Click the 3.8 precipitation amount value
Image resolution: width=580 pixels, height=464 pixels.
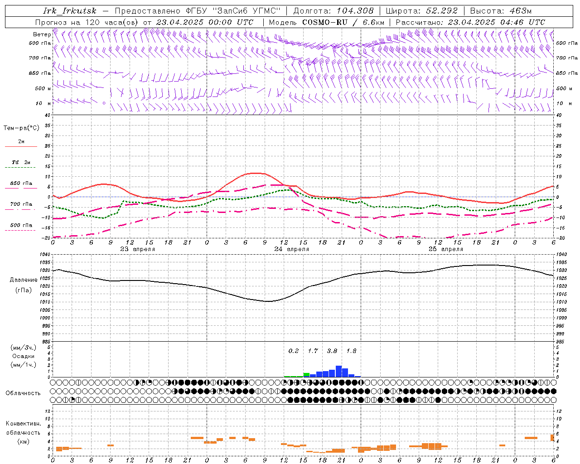pos(332,351)
